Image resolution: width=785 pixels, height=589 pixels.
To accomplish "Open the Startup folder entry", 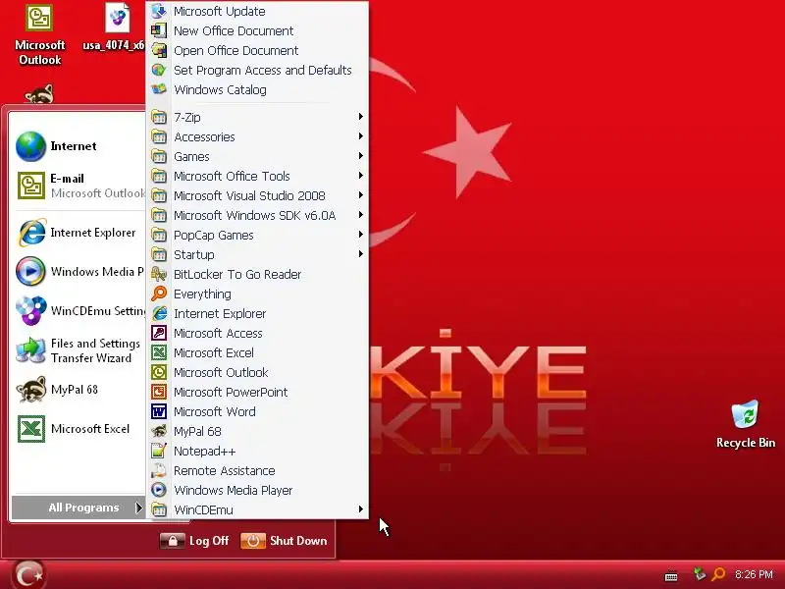I will pyautogui.click(x=258, y=254).
